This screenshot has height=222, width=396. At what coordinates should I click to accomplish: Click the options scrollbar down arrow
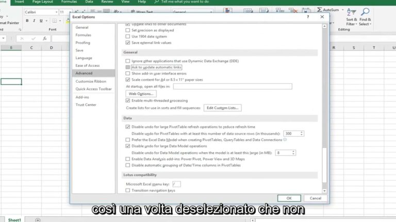pos(324,191)
